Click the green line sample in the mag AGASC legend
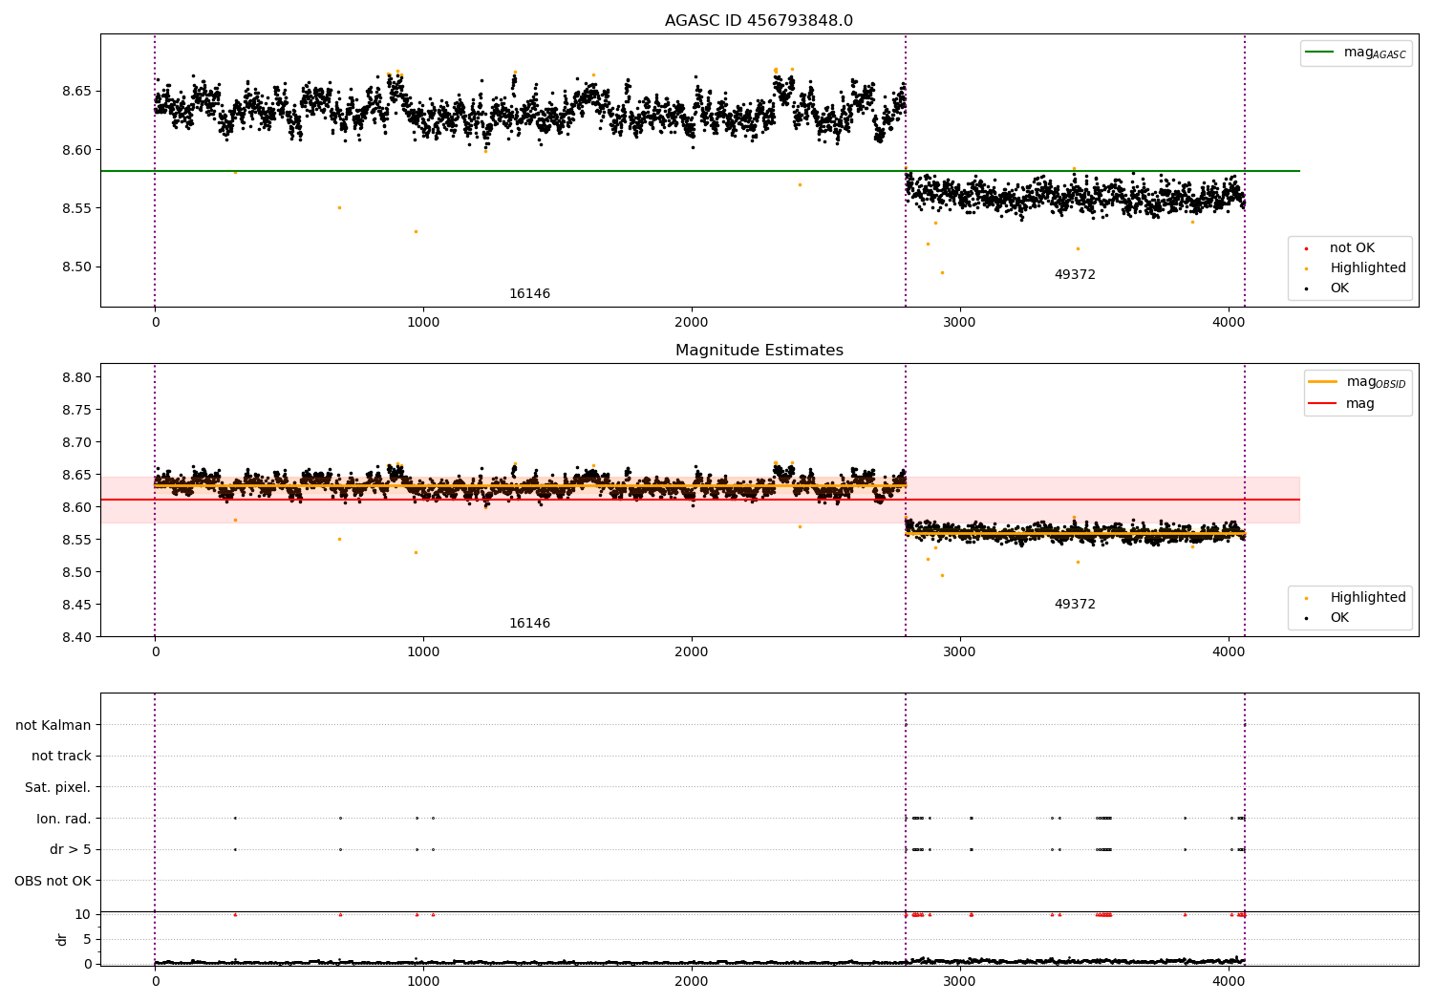Screen dimensions: 1433x1003 point(1320,53)
